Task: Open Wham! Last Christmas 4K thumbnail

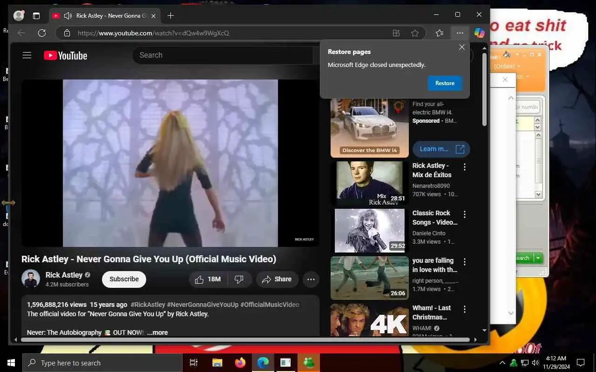Action: 370,320
